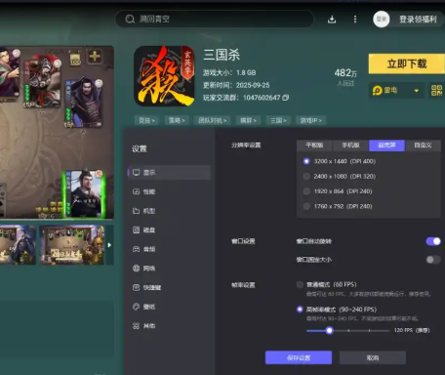Select 3200 x 1440 (DPI 400) resolution

point(306,161)
